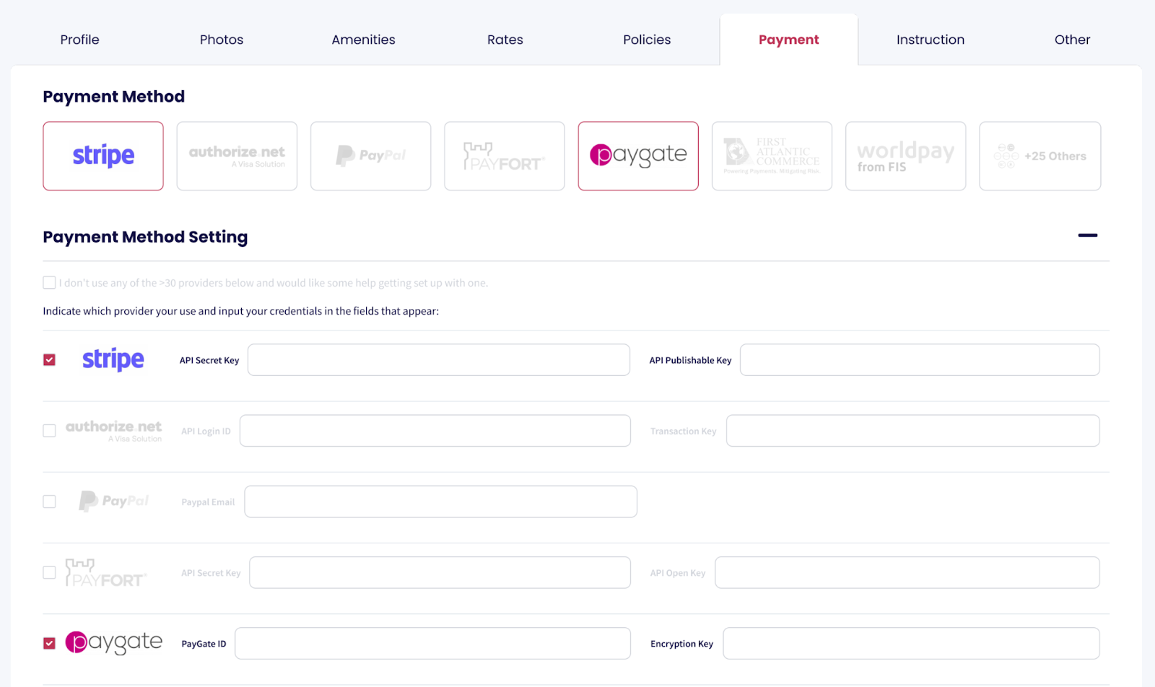Click the 'Indicate which provider your use' instruction text
The image size is (1155, 687).
pos(241,311)
